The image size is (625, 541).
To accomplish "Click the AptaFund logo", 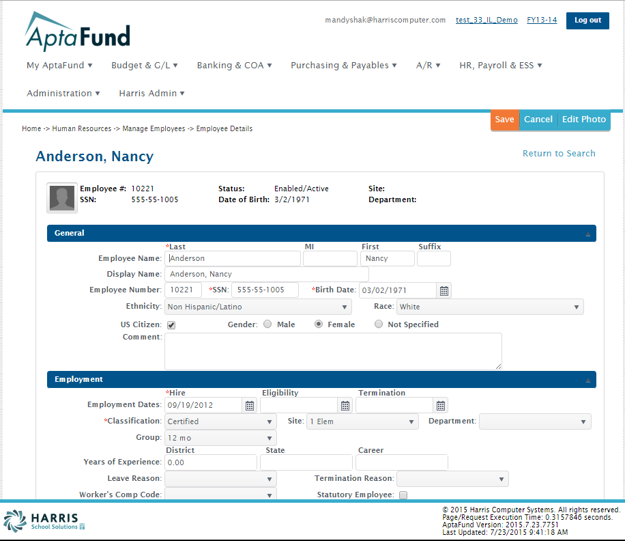I will tap(77, 32).
